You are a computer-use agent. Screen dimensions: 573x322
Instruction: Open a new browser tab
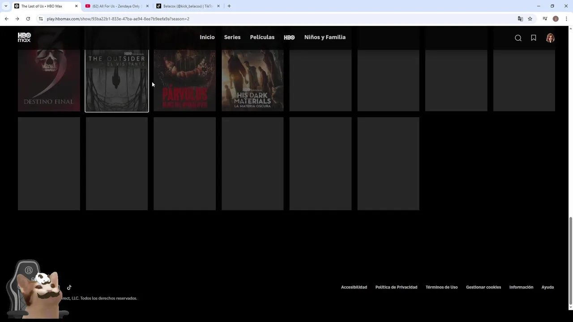[x=229, y=6]
